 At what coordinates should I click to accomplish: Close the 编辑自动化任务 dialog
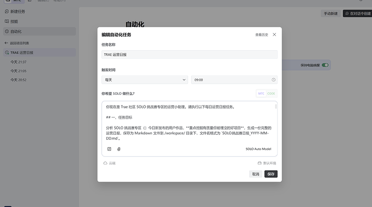point(274,34)
